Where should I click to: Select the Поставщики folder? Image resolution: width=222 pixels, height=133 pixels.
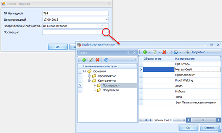111,85
